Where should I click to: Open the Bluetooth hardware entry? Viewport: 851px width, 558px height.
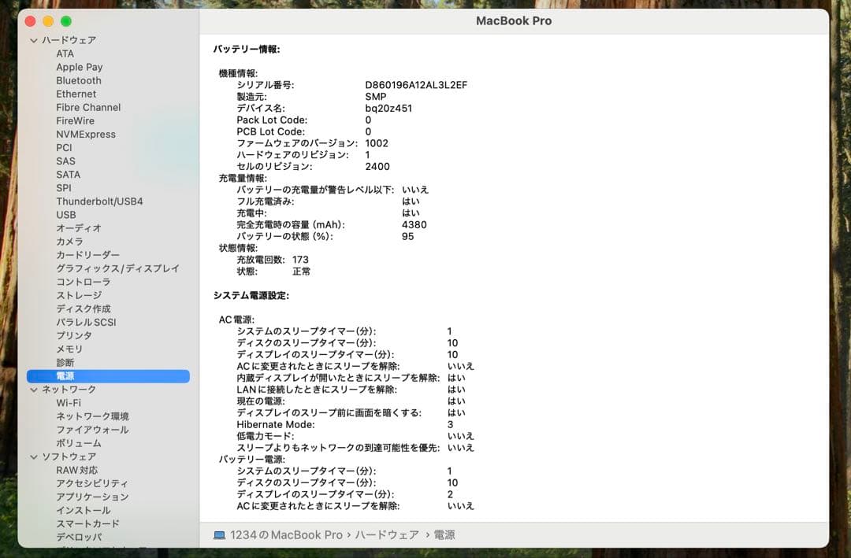[79, 80]
